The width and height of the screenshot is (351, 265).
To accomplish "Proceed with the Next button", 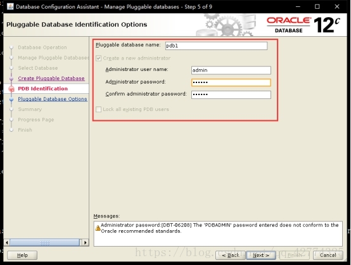I will pos(260,255).
